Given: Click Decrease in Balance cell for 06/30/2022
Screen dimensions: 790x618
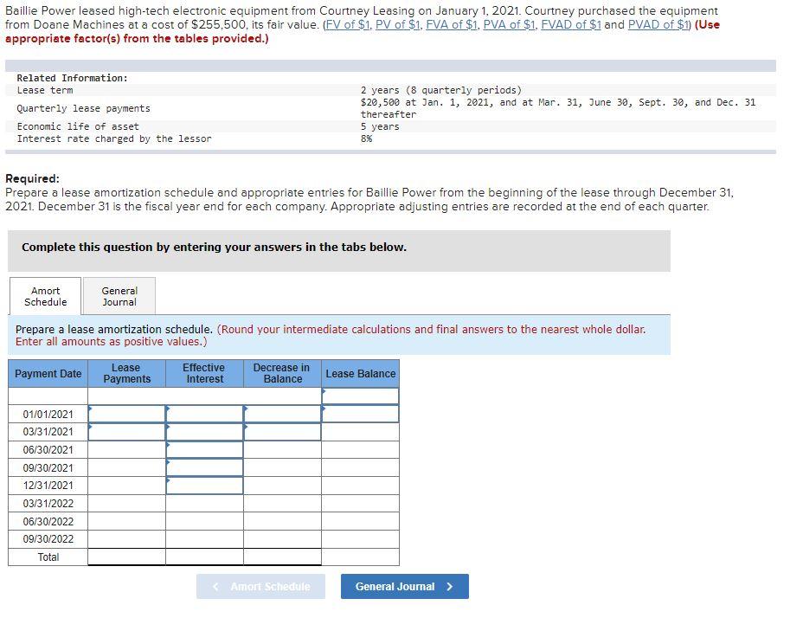Looking at the screenshot, I should (283, 522).
